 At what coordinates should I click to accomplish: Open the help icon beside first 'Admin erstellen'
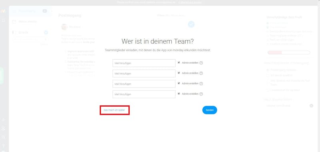point(201,63)
